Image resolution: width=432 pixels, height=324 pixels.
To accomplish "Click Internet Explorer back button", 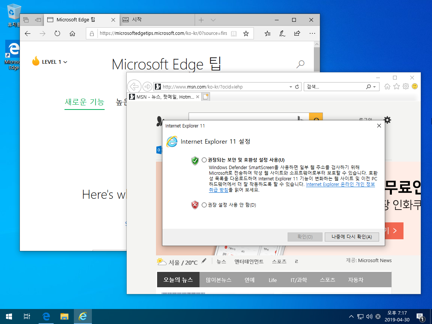I will point(134,87).
